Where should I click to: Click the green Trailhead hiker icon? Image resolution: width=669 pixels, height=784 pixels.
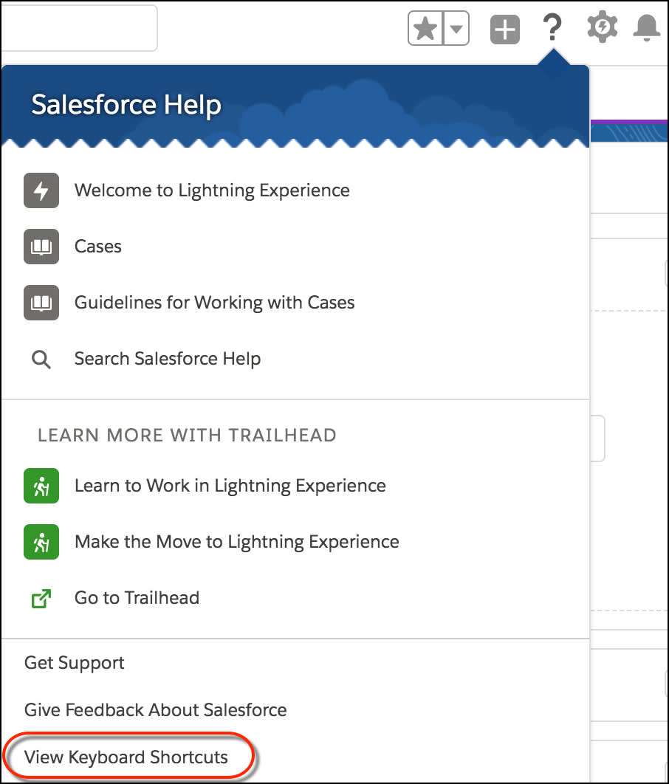click(41, 486)
